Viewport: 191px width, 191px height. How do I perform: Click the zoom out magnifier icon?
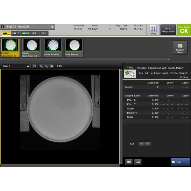coord(46,66)
